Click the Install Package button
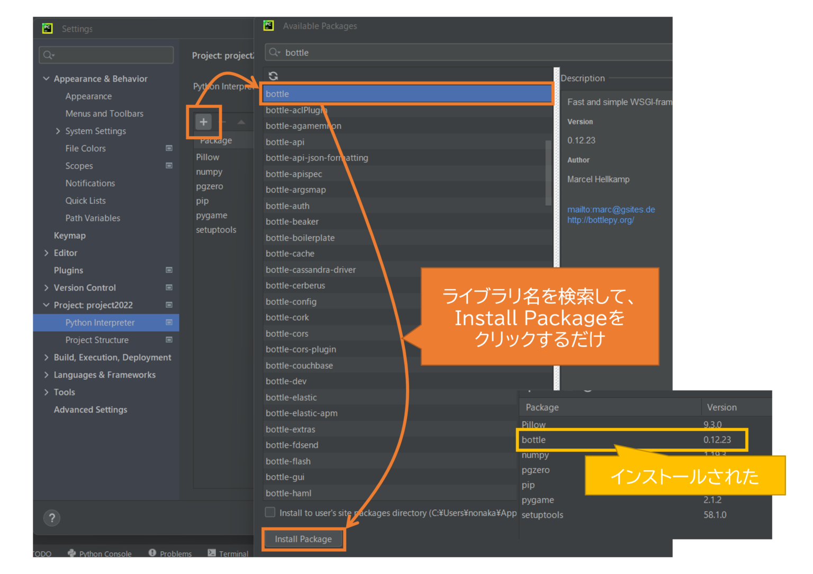Screen dimensions: 813x574 (303, 539)
